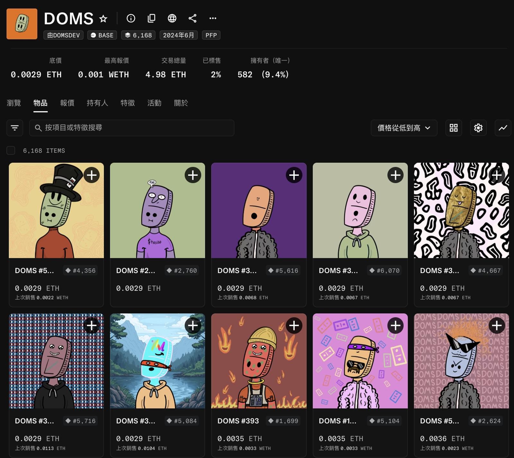This screenshot has width=514, height=458.
Task: Add rank #2,624 item to cart
Action: [497, 325]
